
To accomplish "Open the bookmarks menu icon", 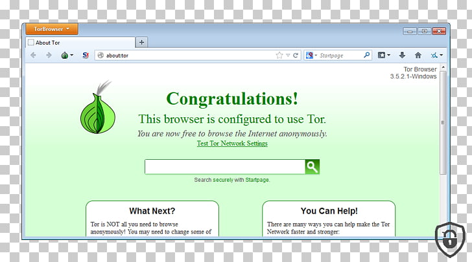I will 381,55.
